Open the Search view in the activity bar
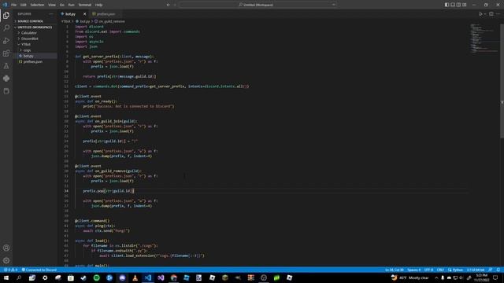Viewport: 504px width, 283px height. click(6, 28)
